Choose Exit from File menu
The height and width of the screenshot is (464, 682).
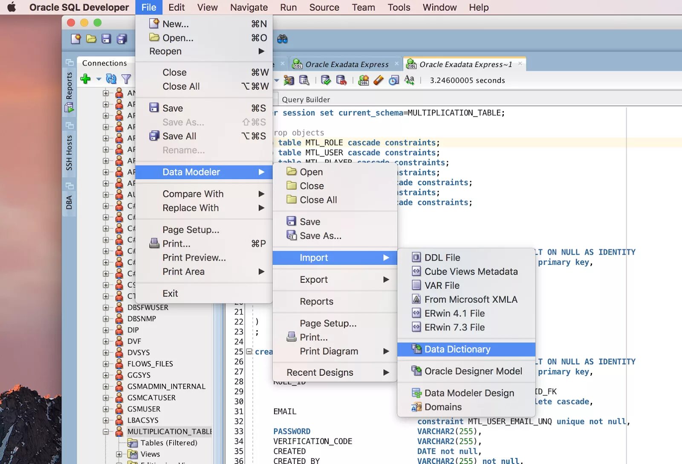pos(204,294)
